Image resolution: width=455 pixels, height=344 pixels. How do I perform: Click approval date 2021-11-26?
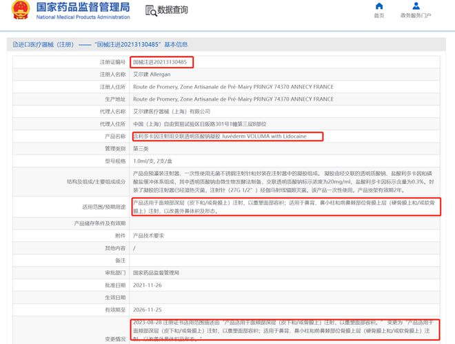pos(148,285)
